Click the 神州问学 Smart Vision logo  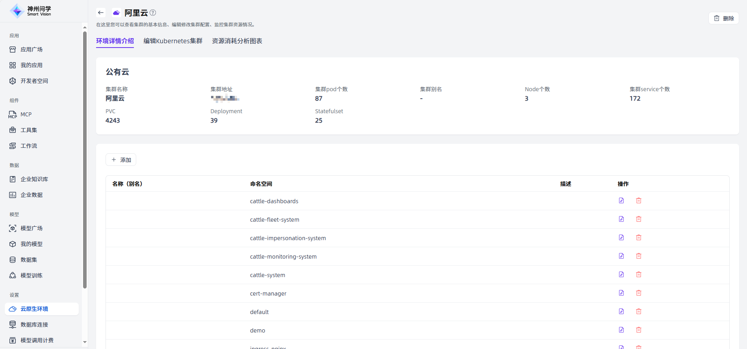(31, 11)
